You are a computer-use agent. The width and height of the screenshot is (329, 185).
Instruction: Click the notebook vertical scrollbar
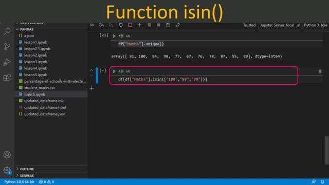(x=327, y=151)
